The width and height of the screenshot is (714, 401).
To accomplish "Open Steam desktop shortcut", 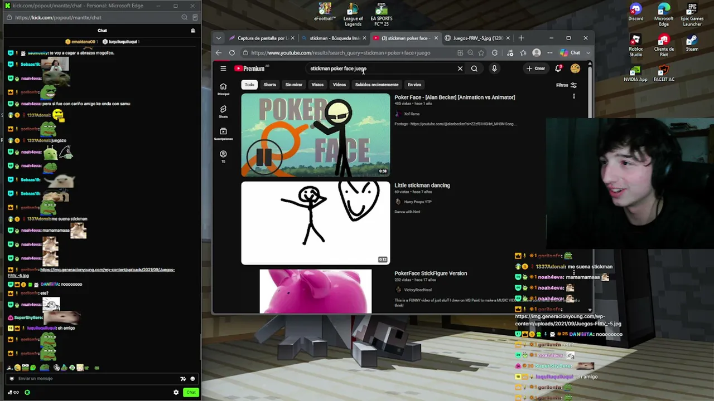I will [692, 43].
